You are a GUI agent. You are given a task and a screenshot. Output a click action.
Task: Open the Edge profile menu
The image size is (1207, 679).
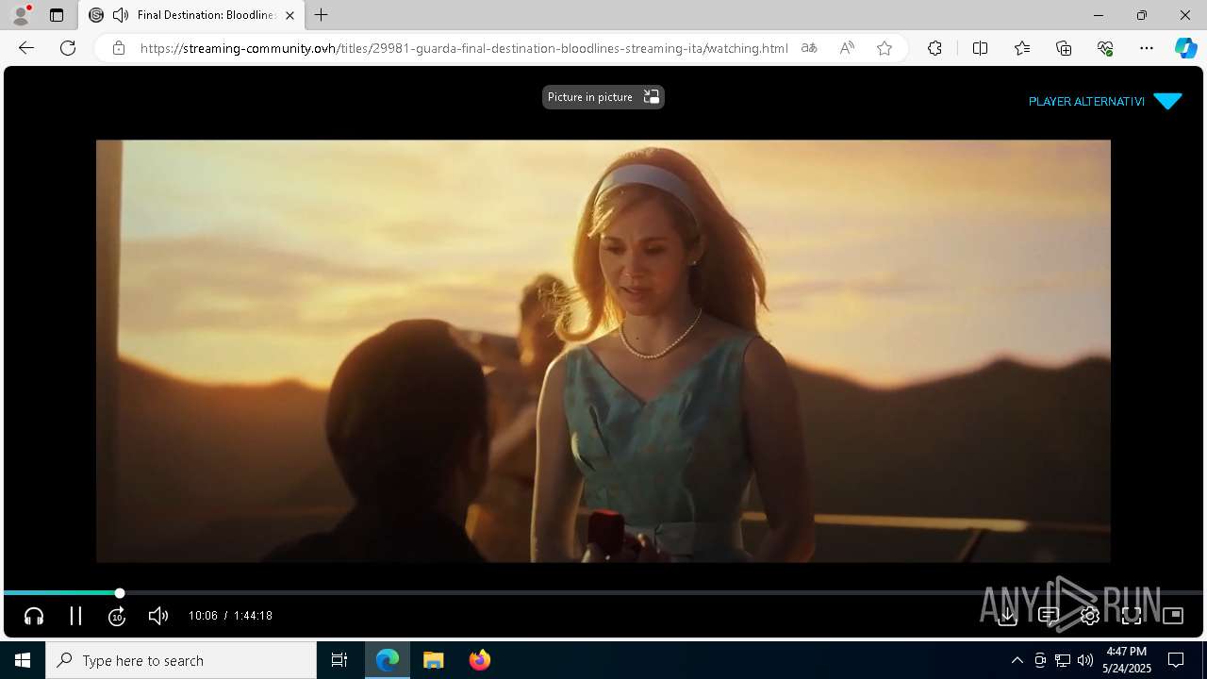21,15
